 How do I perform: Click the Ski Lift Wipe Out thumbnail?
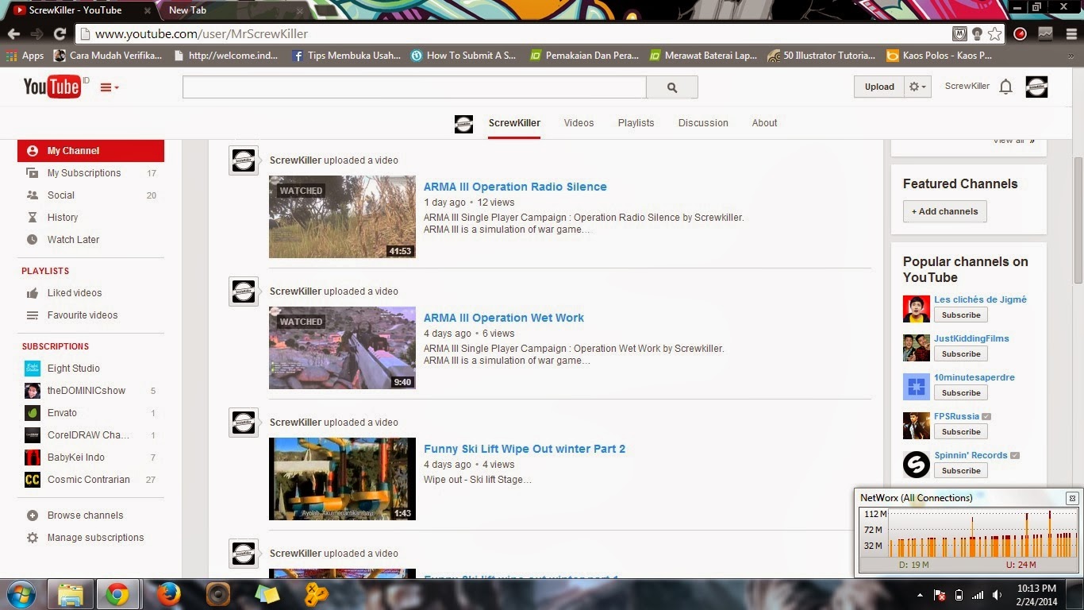342,479
